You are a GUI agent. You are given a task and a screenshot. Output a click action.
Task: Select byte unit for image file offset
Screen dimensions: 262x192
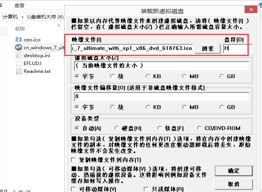point(77,107)
